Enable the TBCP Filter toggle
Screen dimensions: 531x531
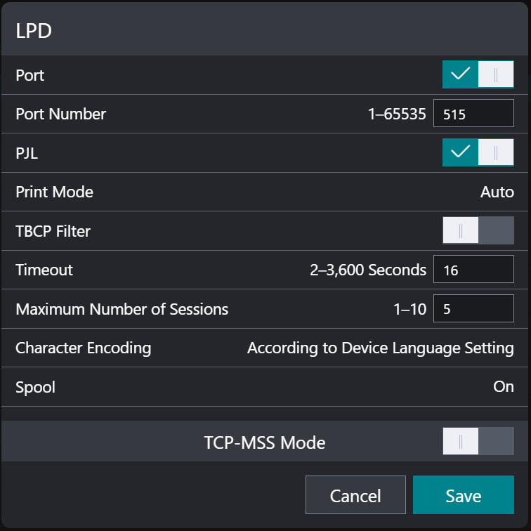(x=478, y=230)
